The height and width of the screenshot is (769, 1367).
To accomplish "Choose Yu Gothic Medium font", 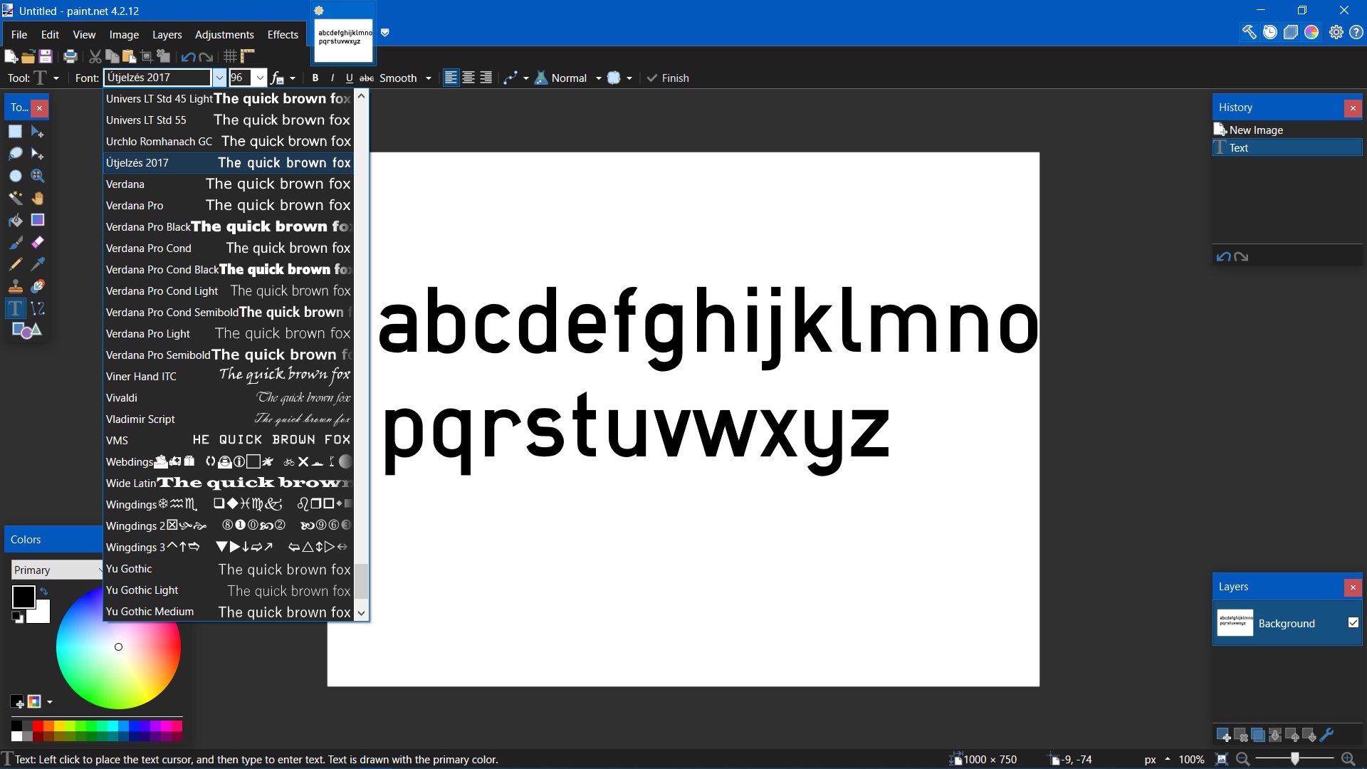I will pos(228,612).
